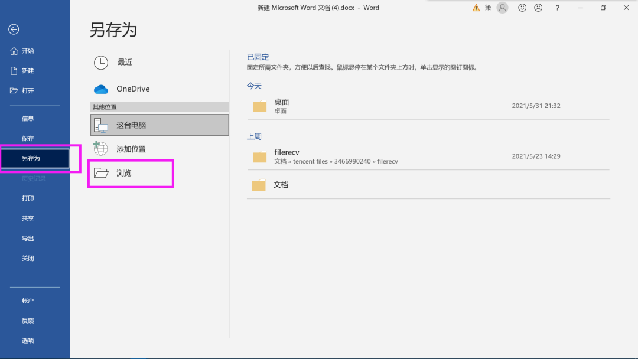This screenshot has height=359, width=638.
Task: Open help with the question mark icon
Action: click(558, 8)
